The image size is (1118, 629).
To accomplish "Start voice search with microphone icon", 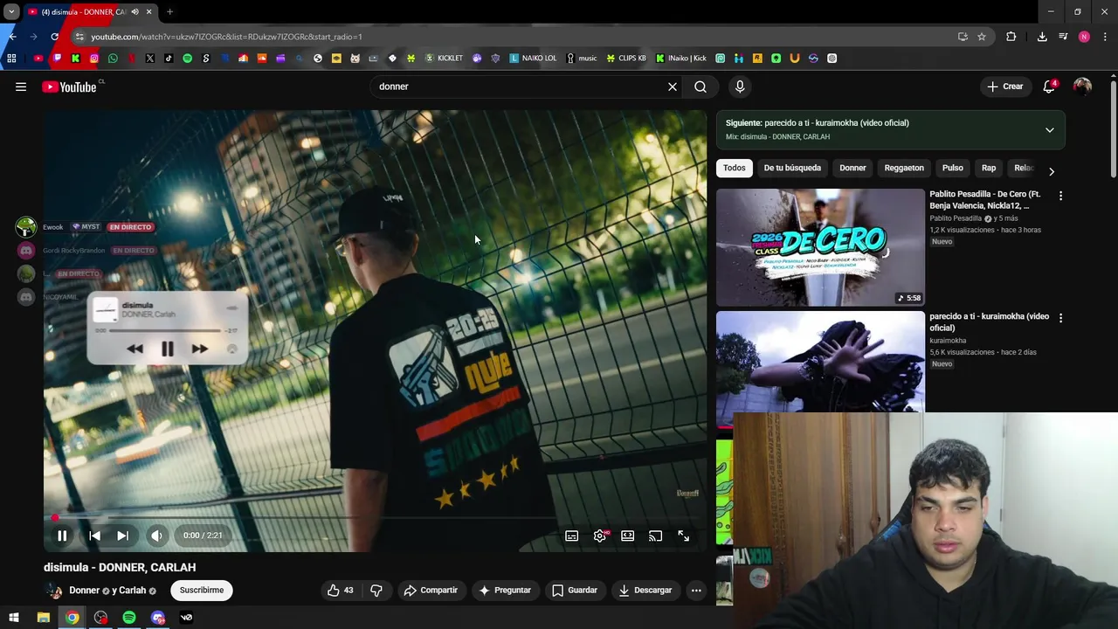I will 740,86.
